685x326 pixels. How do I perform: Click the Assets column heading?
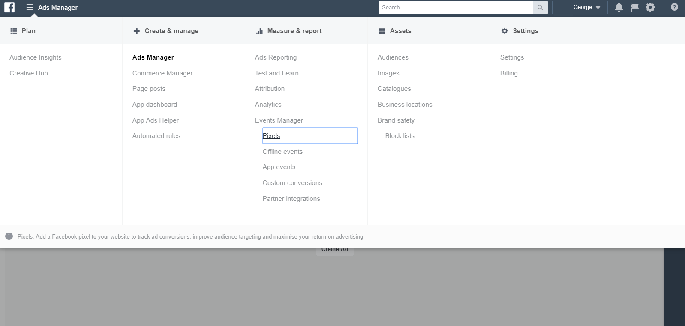(x=400, y=31)
